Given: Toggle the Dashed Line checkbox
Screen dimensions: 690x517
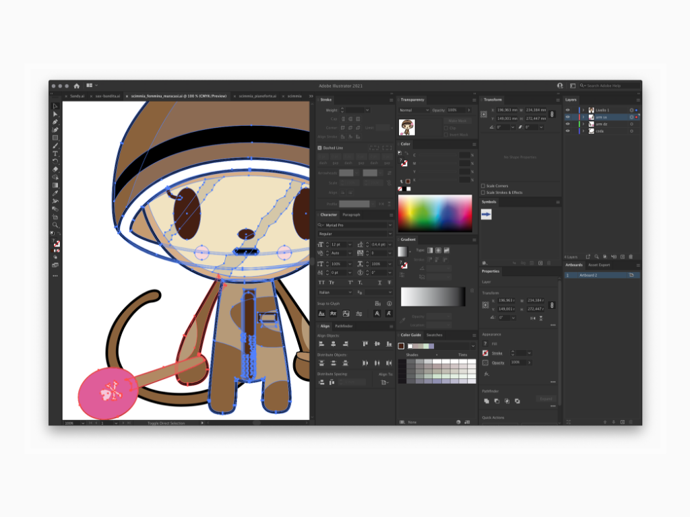Looking at the screenshot, I should click(x=320, y=148).
